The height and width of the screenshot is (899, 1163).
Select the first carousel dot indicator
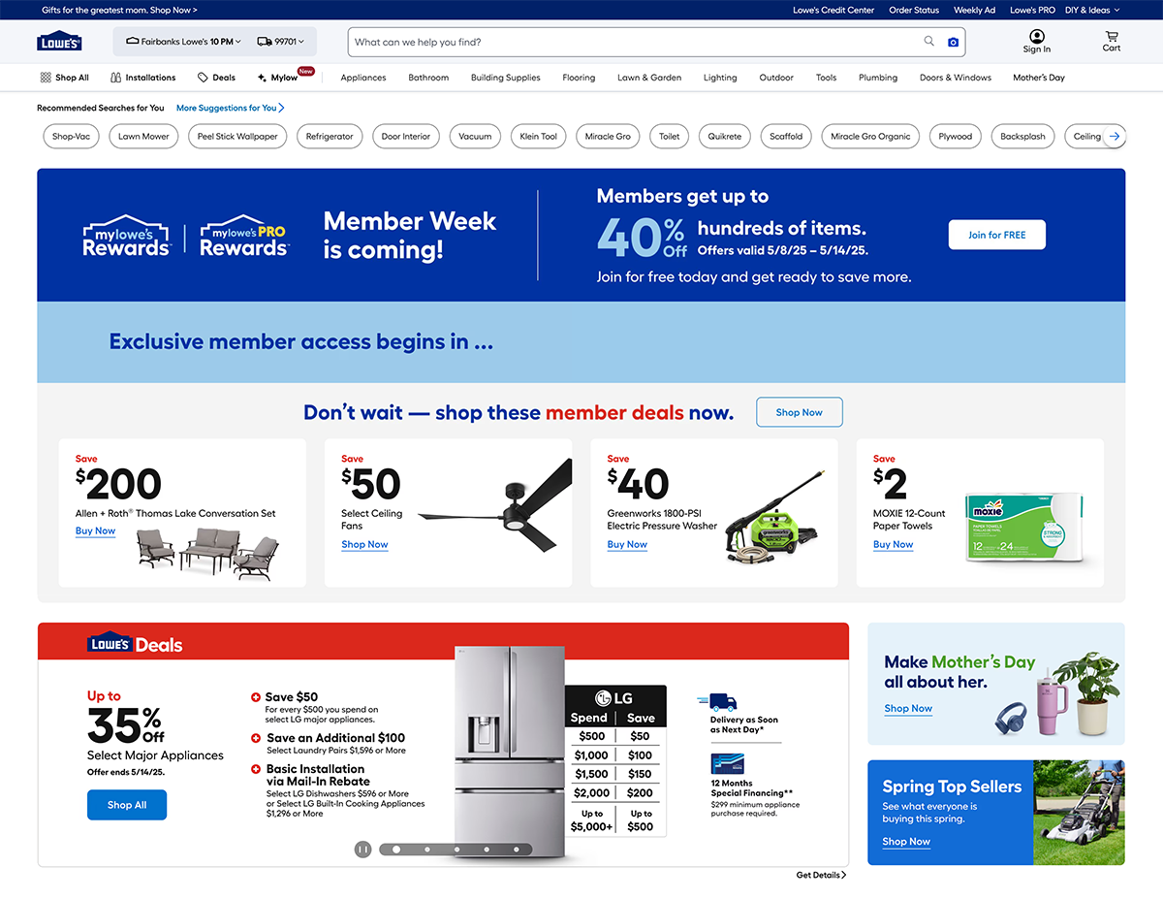pos(395,850)
